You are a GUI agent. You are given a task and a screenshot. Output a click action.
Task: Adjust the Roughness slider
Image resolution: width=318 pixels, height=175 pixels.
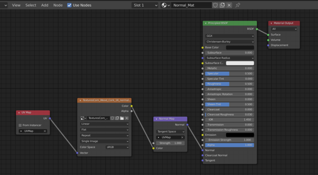click(x=229, y=84)
